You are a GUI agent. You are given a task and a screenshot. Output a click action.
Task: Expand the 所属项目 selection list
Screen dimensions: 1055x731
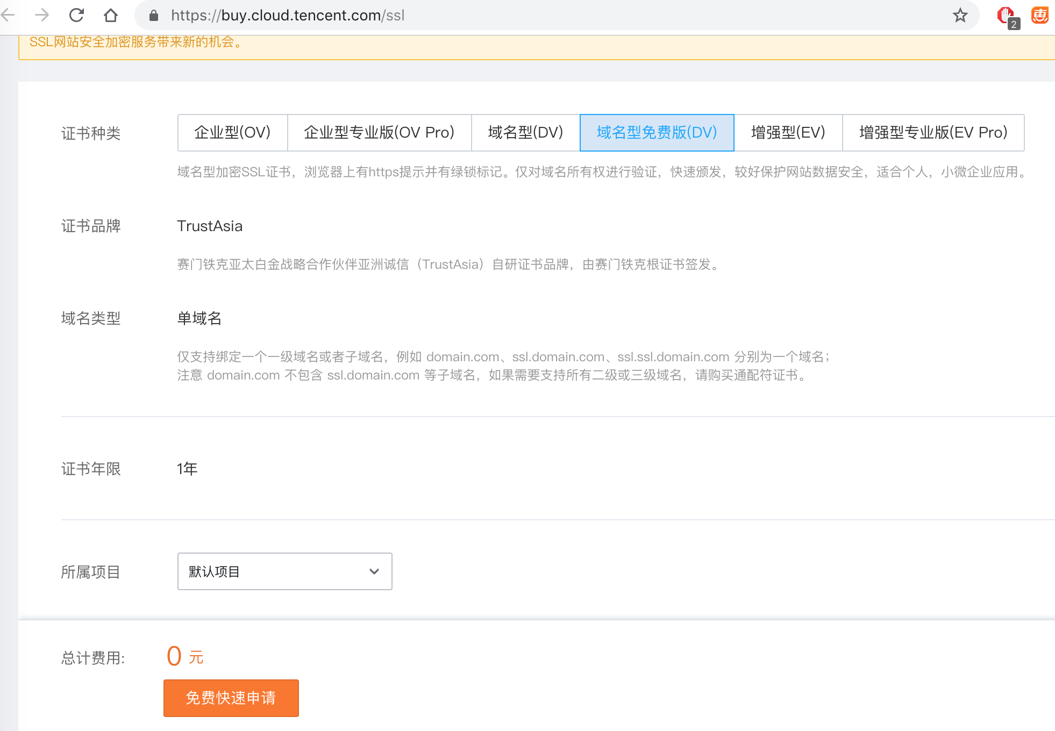click(284, 571)
